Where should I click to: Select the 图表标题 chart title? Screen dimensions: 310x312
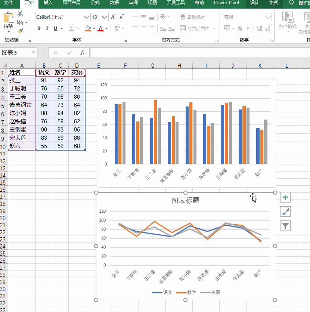186,201
